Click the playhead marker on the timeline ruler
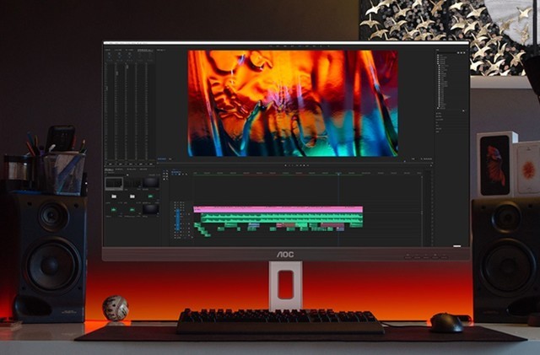540x355 pixels. pos(338,175)
